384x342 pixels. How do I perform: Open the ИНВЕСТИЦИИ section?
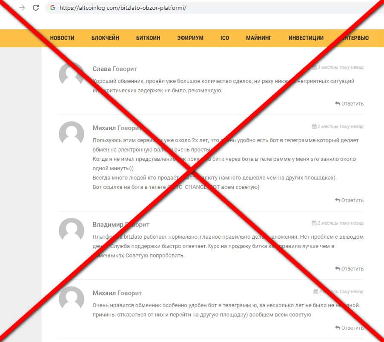[x=306, y=38]
